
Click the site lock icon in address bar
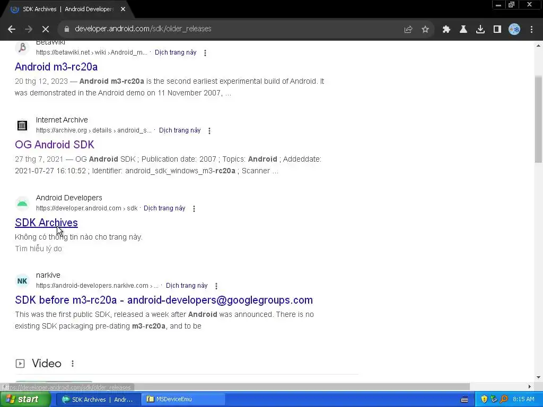[x=66, y=29]
